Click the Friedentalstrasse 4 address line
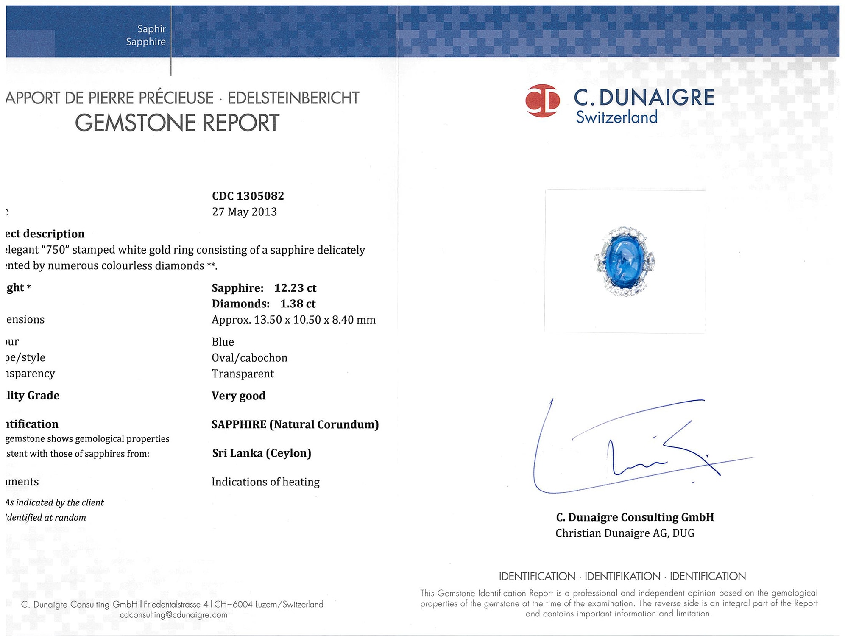Screen dimensions: 845x636 [x=176, y=604]
